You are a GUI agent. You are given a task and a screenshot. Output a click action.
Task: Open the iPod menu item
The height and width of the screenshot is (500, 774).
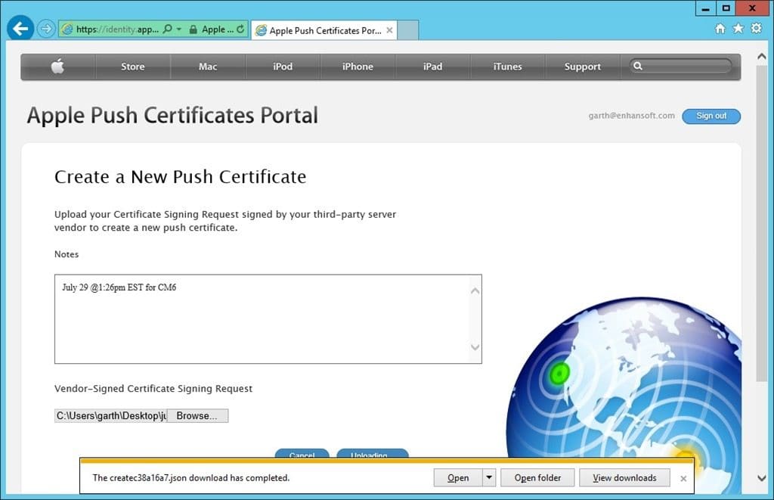coord(283,67)
